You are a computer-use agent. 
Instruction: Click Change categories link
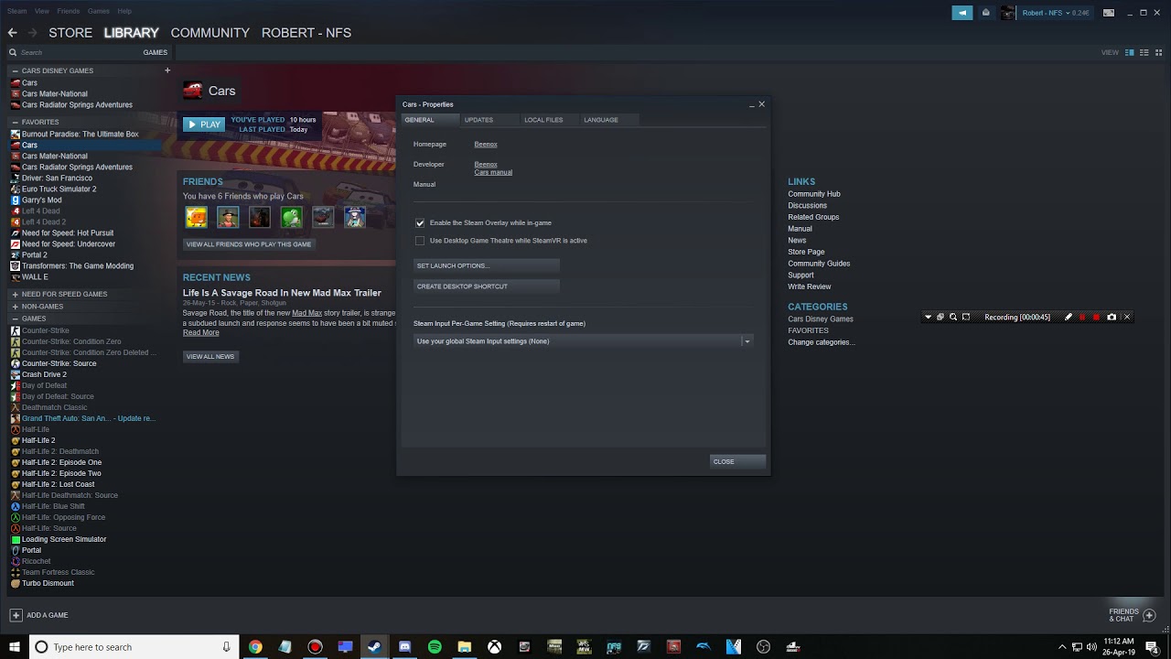[x=822, y=342]
